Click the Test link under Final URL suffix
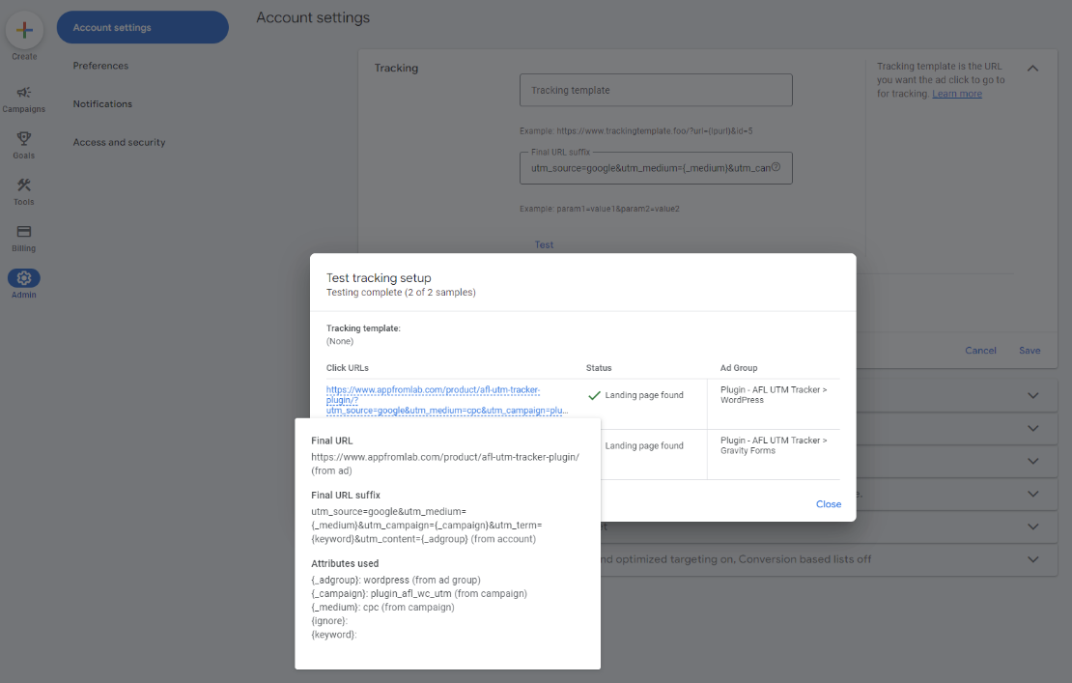Viewport: 1072px width, 683px height. click(x=544, y=244)
